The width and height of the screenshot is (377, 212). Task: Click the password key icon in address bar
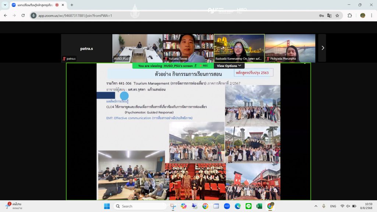point(321,15)
